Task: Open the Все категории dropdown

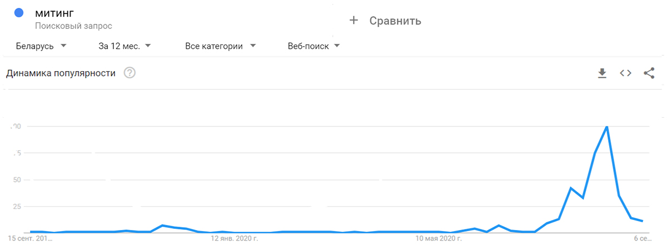Action: click(221, 46)
